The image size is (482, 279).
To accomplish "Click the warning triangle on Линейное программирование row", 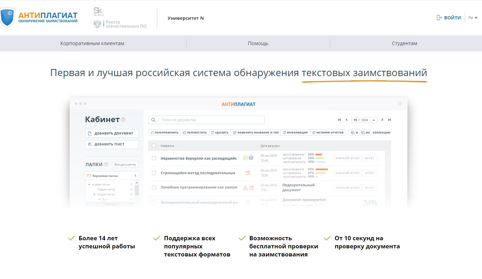I will (246, 188).
